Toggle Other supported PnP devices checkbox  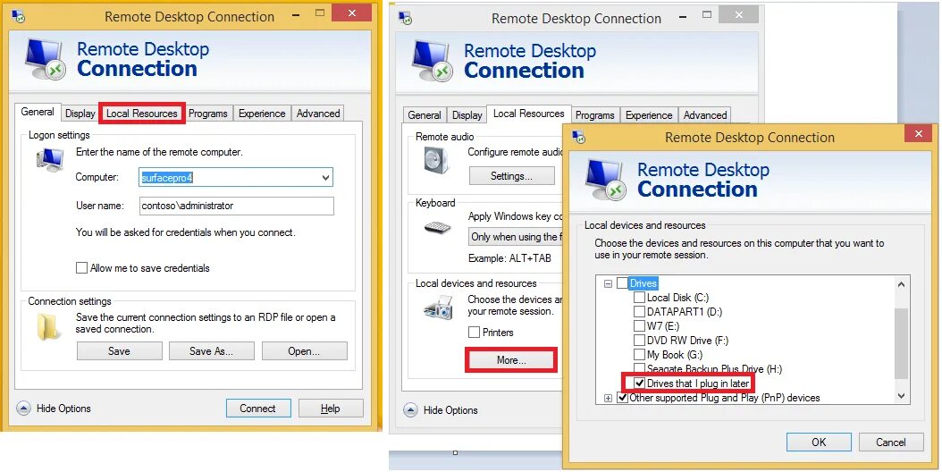click(x=622, y=398)
